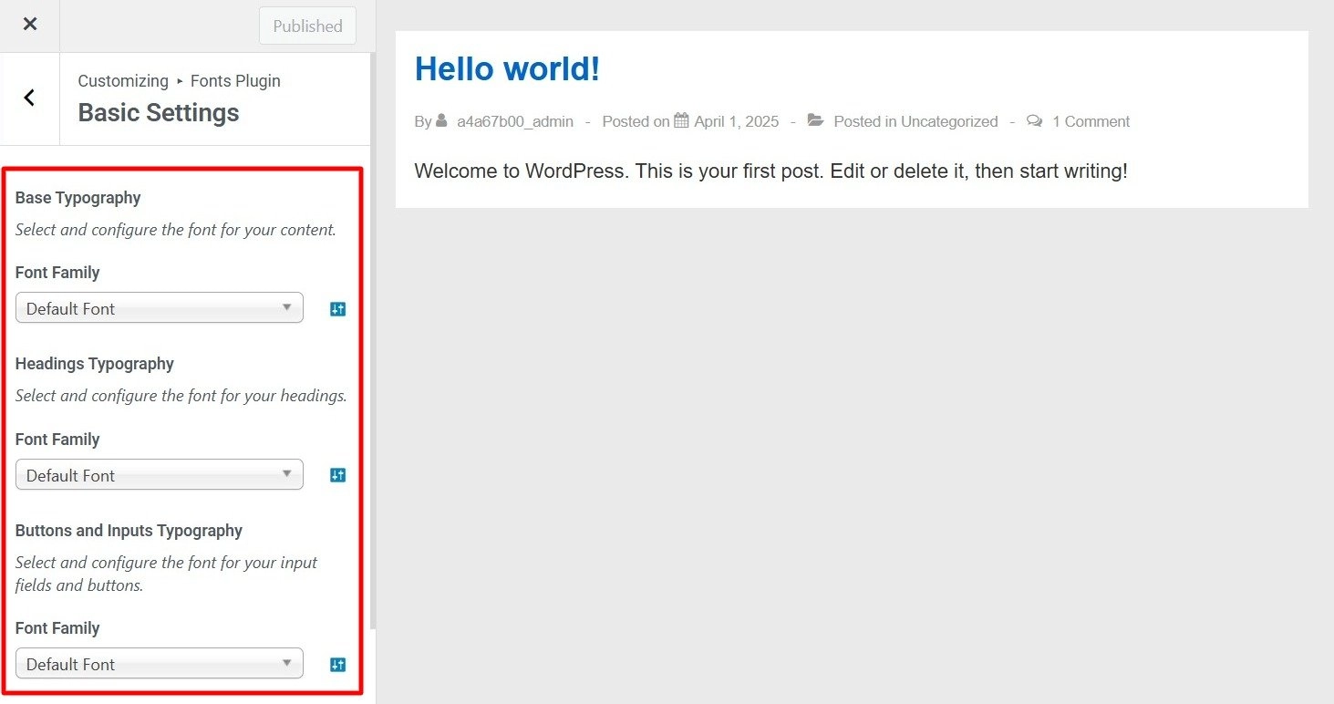The width and height of the screenshot is (1334, 704).
Task: Click the April 1, 2025 date link
Action: click(737, 121)
